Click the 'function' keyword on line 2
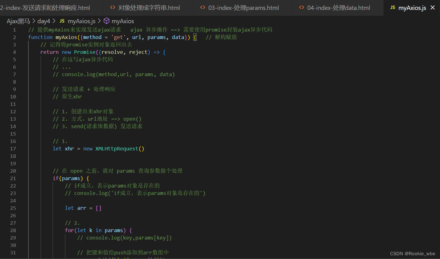440x259 pixels. tap(40, 37)
